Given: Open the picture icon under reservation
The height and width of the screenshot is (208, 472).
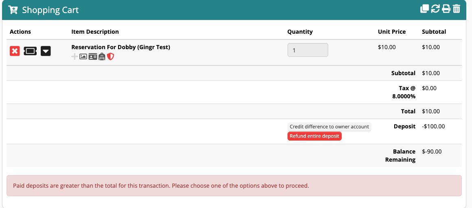Looking at the screenshot, I should [83, 56].
